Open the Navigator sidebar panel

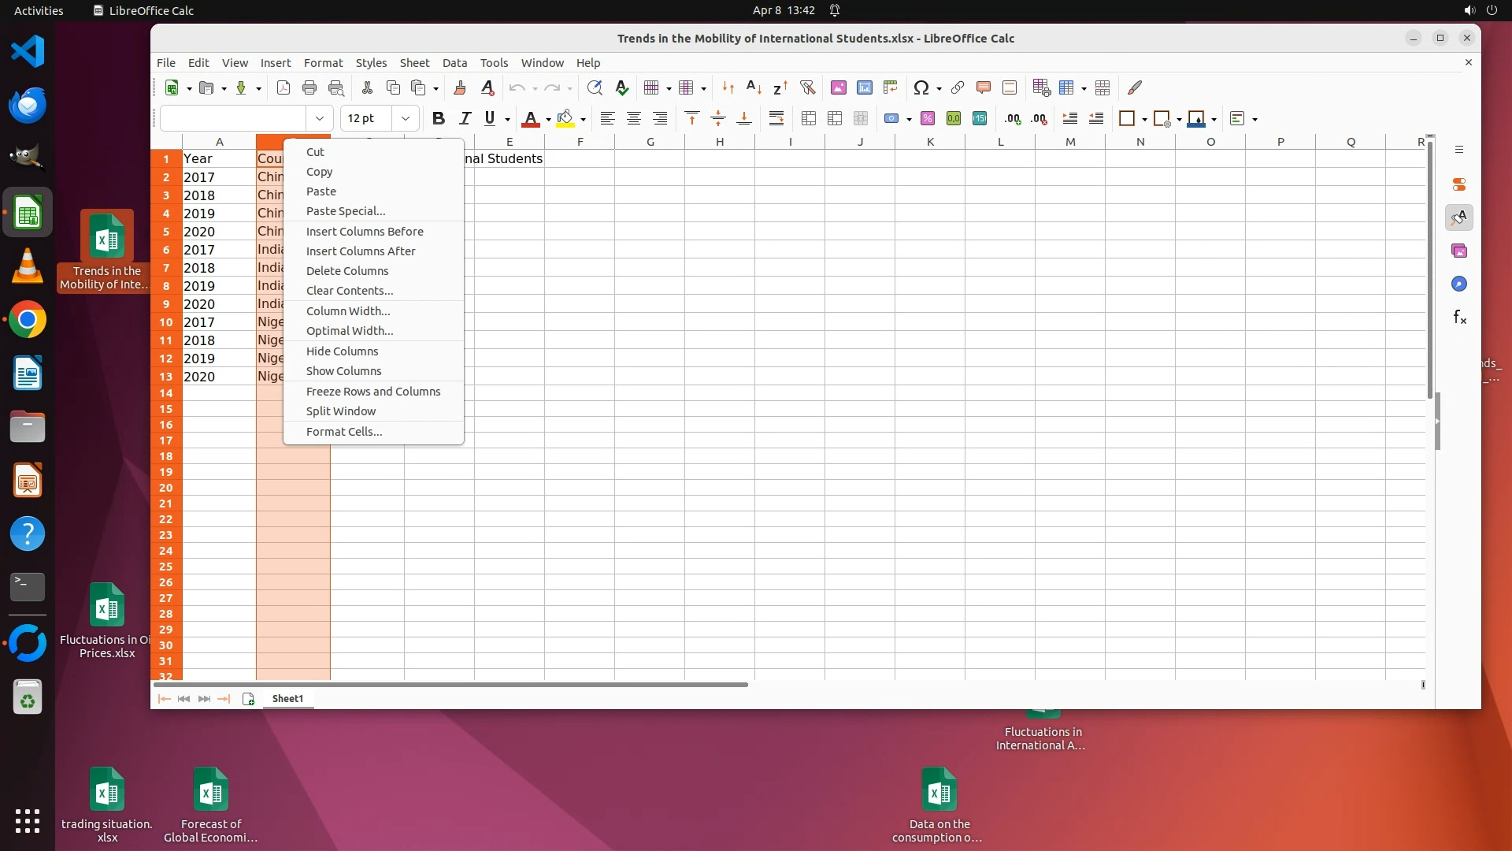[x=1458, y=284]
